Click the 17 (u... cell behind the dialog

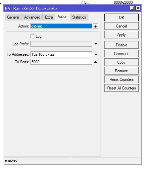[84, 2]
